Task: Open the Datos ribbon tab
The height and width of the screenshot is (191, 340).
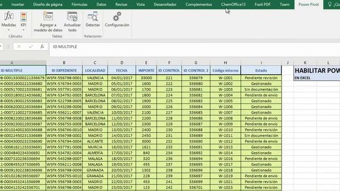Action: 101,4
